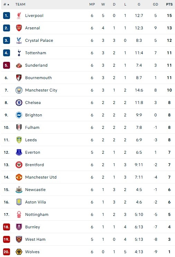Select the Tottenham cockerel crest icon
The image size is (175, 257).
click(x=19, y=53)
